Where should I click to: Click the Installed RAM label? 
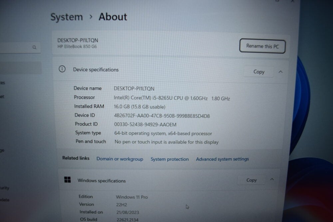[x=89, y=106]
